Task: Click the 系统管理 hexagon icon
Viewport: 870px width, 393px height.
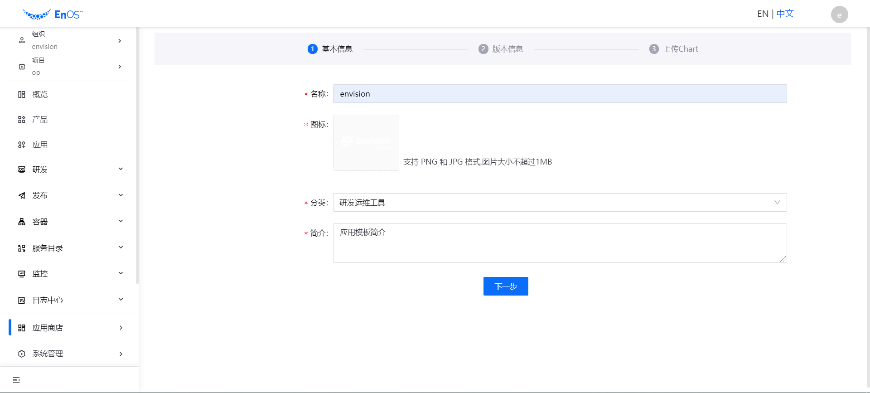Action: [22, 354]
